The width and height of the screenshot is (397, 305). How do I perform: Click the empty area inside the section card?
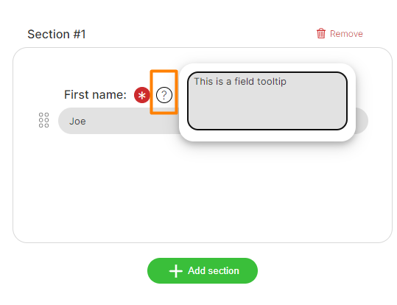point(203,192)
